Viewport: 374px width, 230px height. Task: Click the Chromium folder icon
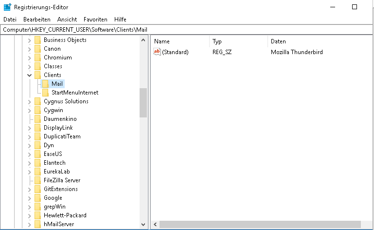tap(37, 57)
